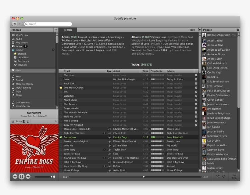The width and height of the screenshot is (250, 195).
Task: Unstar the One More Chance track
Action: click(61, 88)
